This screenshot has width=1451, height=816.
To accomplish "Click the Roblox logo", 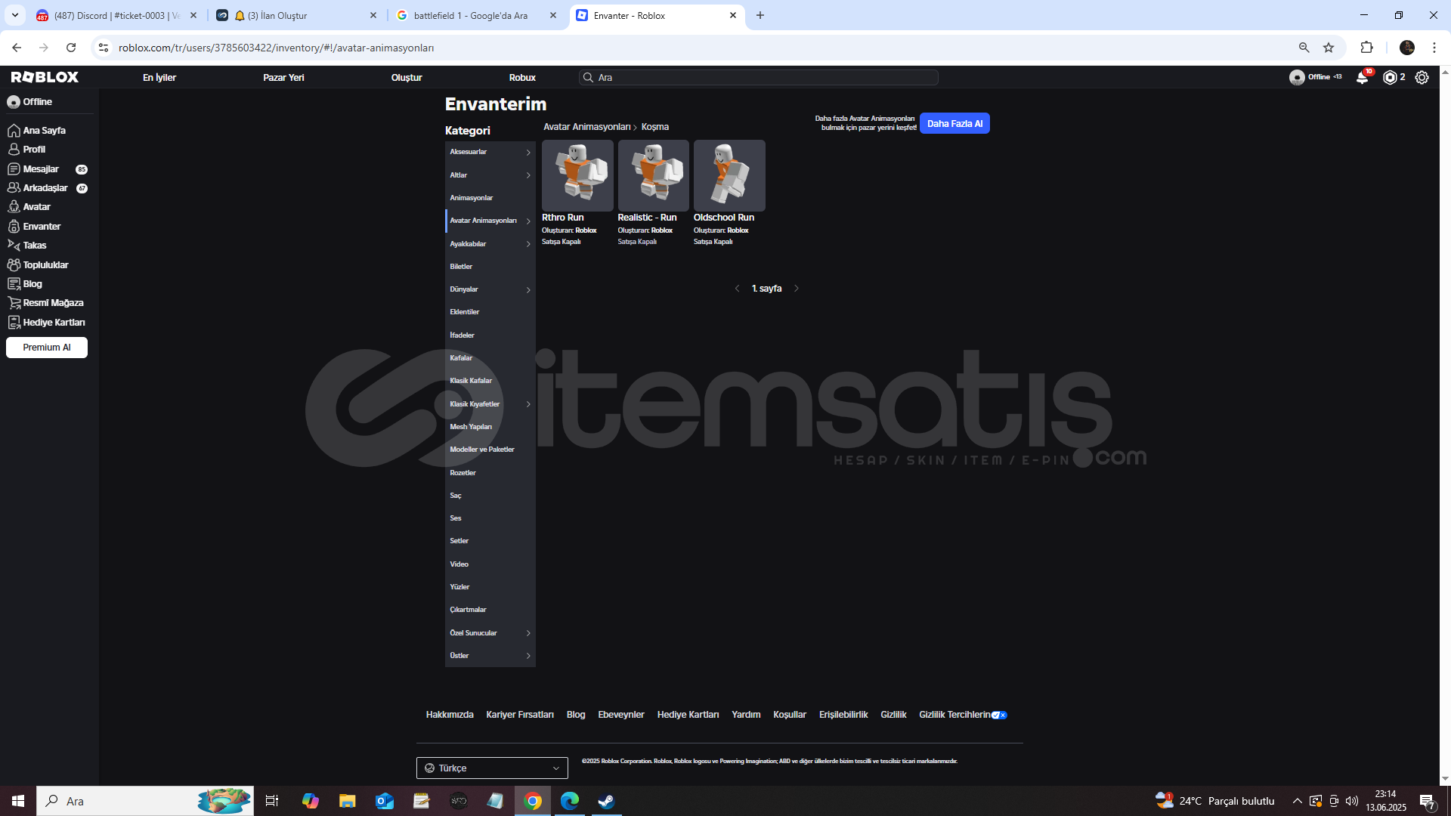I will 45,77.
